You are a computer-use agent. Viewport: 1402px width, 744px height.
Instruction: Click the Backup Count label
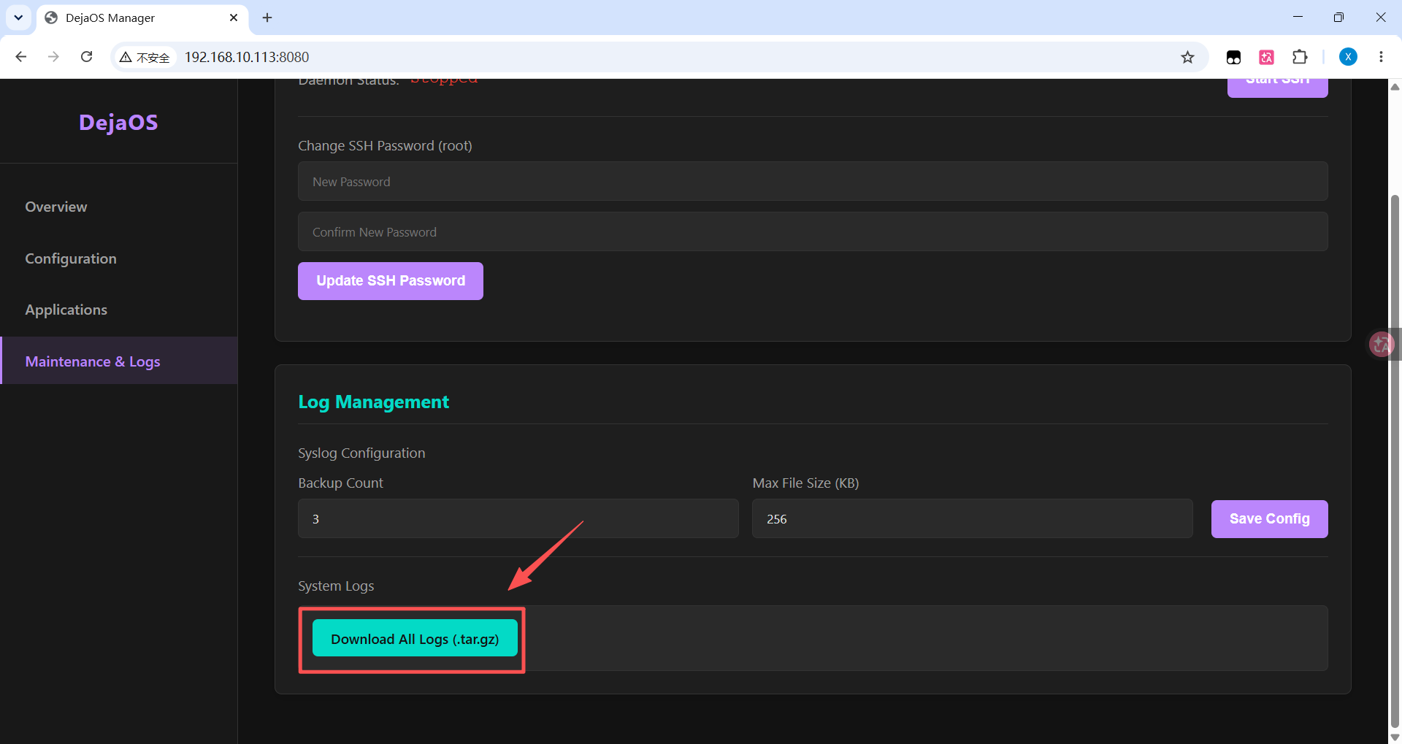tap(340, 483)
